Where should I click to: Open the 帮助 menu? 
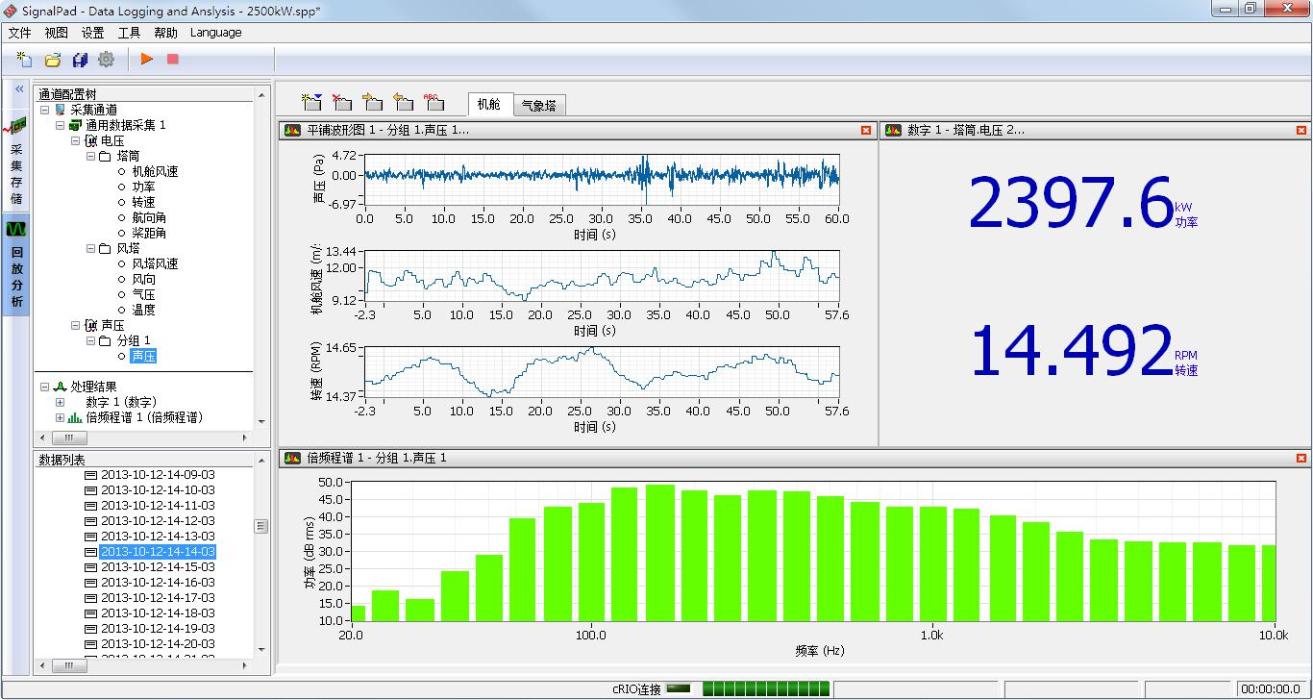tap(166, 33)
